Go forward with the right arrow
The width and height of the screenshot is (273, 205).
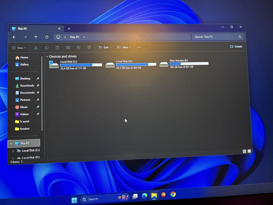[25, 37]
